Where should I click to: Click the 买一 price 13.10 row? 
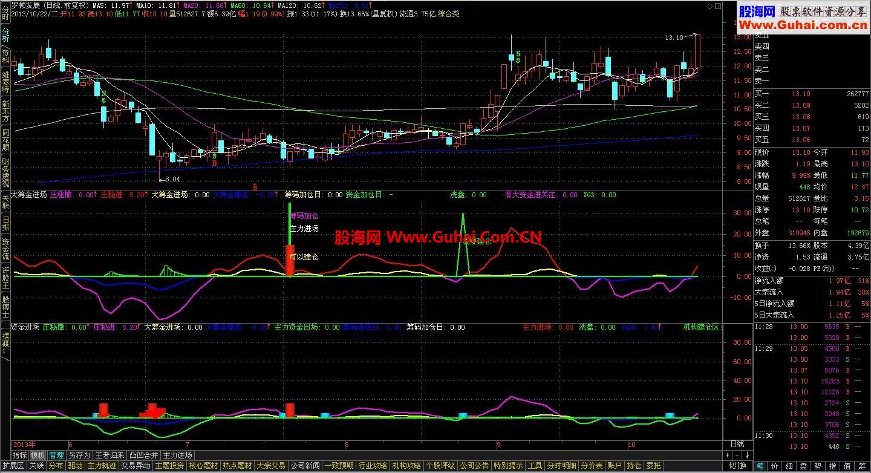pos(812,94)
